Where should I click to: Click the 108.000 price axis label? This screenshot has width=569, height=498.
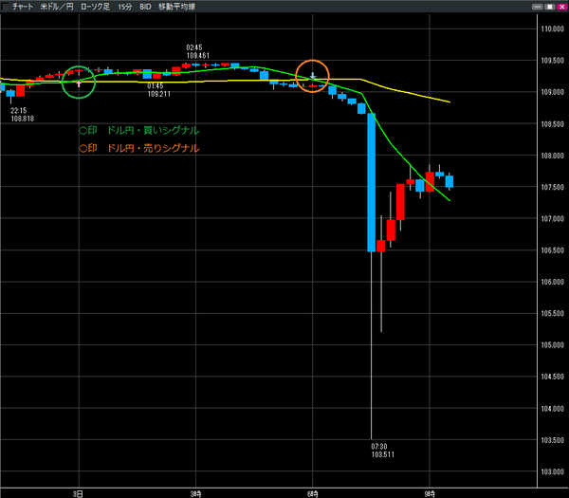552,156
